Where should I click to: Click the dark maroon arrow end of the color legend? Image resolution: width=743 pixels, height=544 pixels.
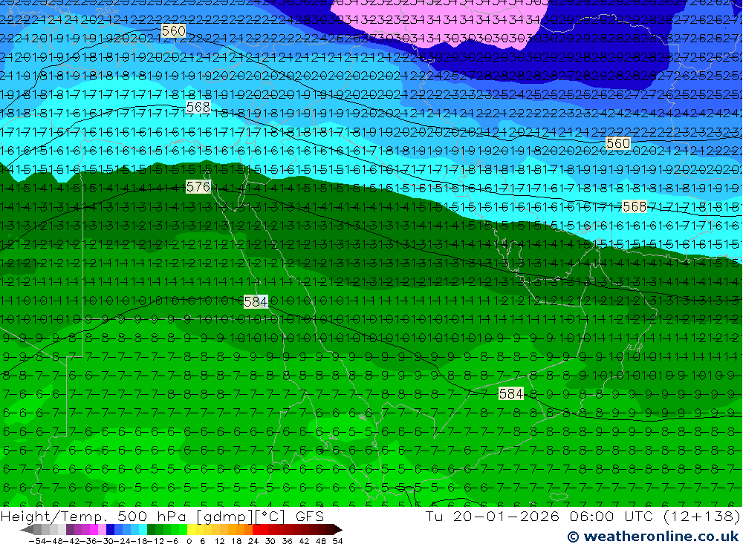(338, 529)
